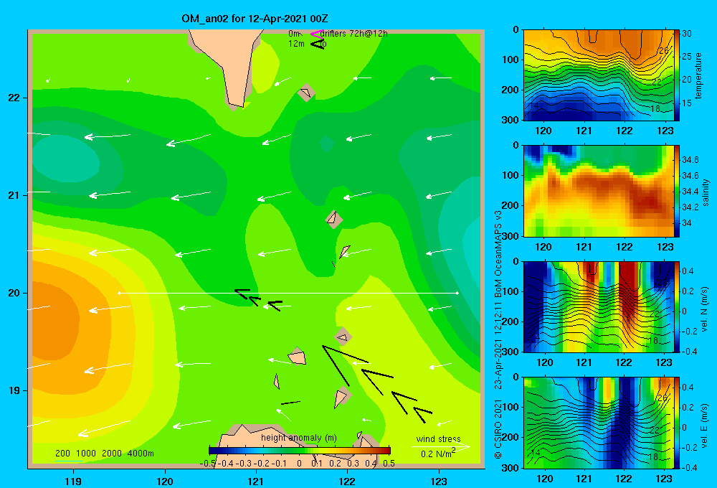Click the '0.2 N/m2' wind stress value
This screenshot has width=717, height=488.
(x=438, y=454)
